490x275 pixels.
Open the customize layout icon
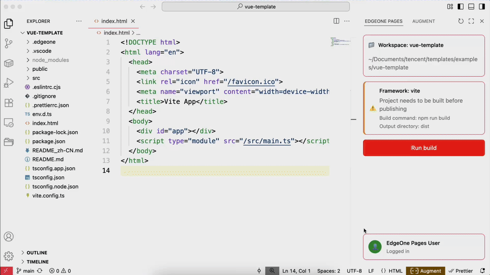450,6
